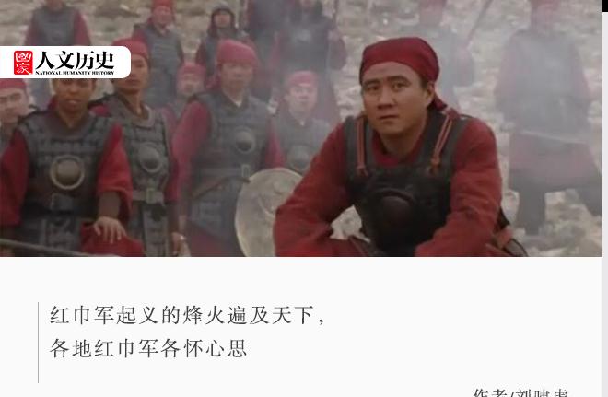This screenshot has height=397, width=608.
Task: Click the leftmost soldier's round chest plate
Action: (67, 172)
